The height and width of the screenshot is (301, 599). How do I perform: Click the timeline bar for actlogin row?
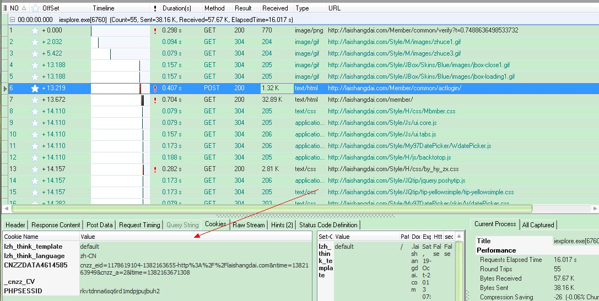tap(140, 89)
